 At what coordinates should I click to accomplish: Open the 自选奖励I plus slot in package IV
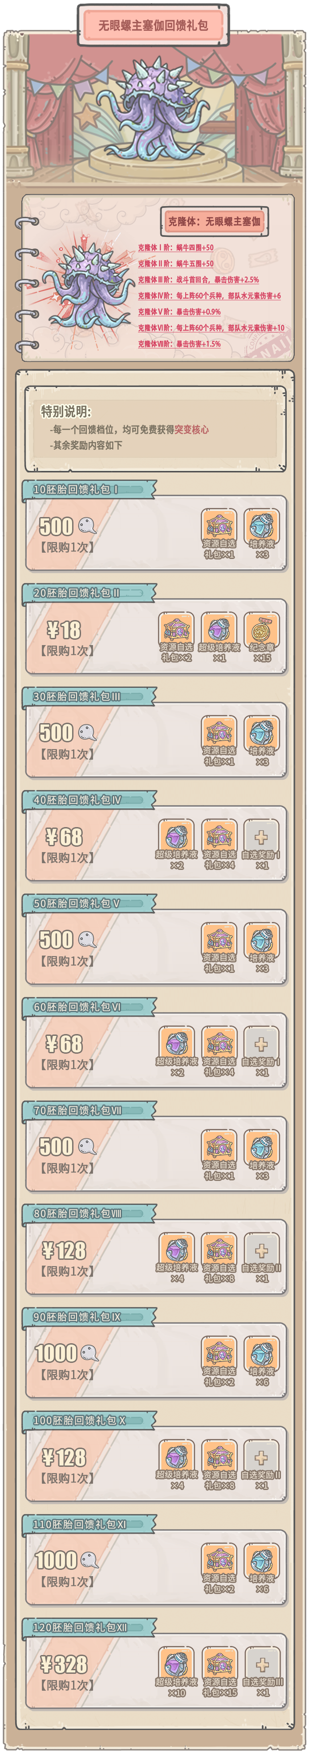pos(261,837)
